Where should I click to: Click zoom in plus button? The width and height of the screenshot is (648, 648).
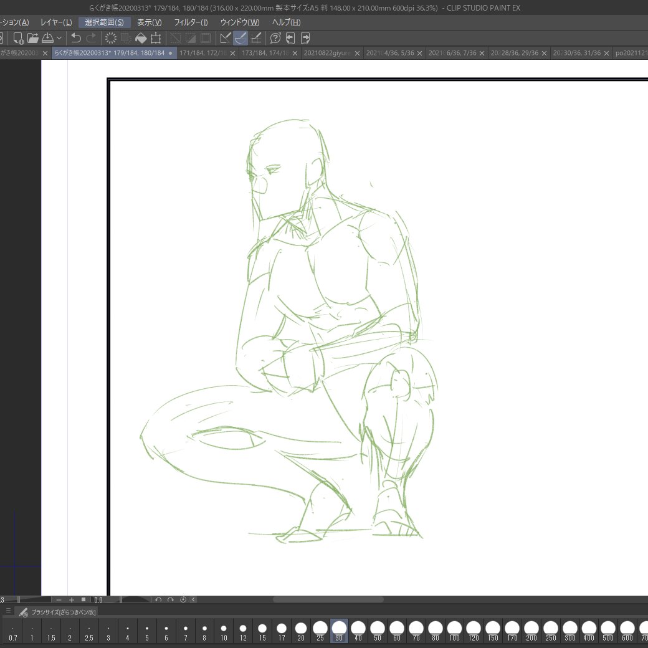(72, 599)
